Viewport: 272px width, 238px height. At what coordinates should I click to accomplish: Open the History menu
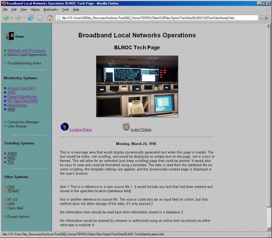click(x=35, y=9)
